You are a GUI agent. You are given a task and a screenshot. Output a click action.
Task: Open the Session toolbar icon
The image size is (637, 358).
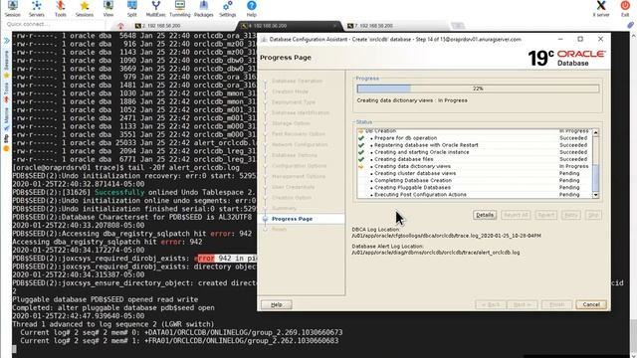(x=13, y=9)
